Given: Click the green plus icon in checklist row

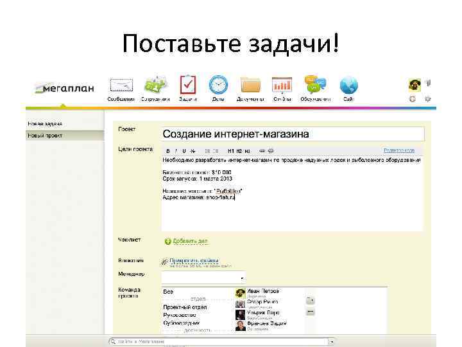Looking at the screenshot, I should (x=167, y=242).
